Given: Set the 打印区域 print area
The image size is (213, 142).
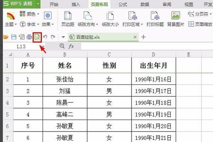Looking at the screenshot, I should pos(132,19).
